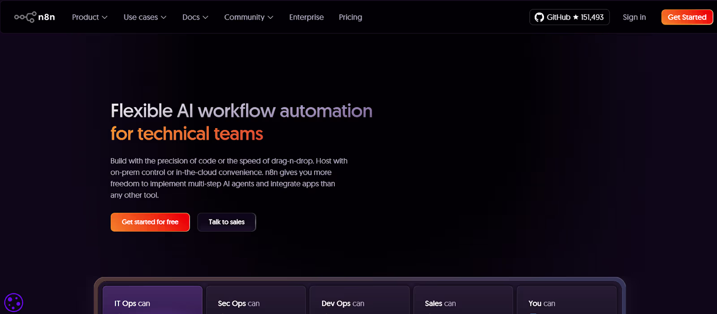Click the Get Started header button
Viewport: 717px width, 314px height.
click(x=687, y=17)
